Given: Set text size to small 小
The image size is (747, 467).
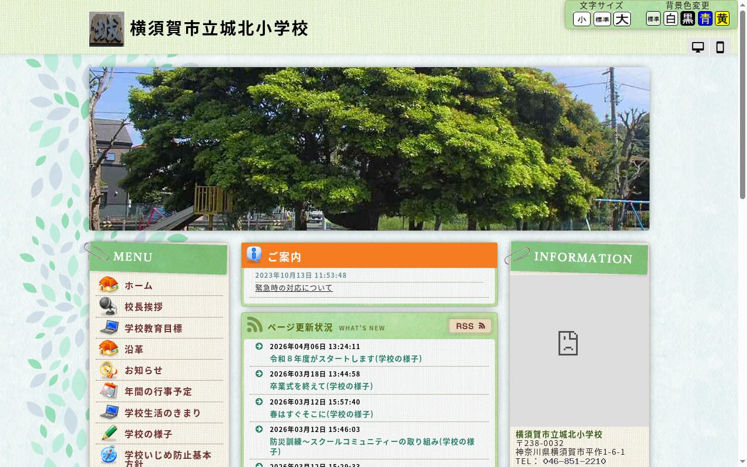Looking at the screenshot, I should (582, 19).
